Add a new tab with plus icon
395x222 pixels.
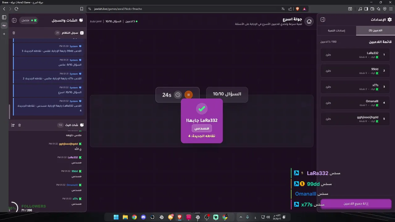(4, 34)
